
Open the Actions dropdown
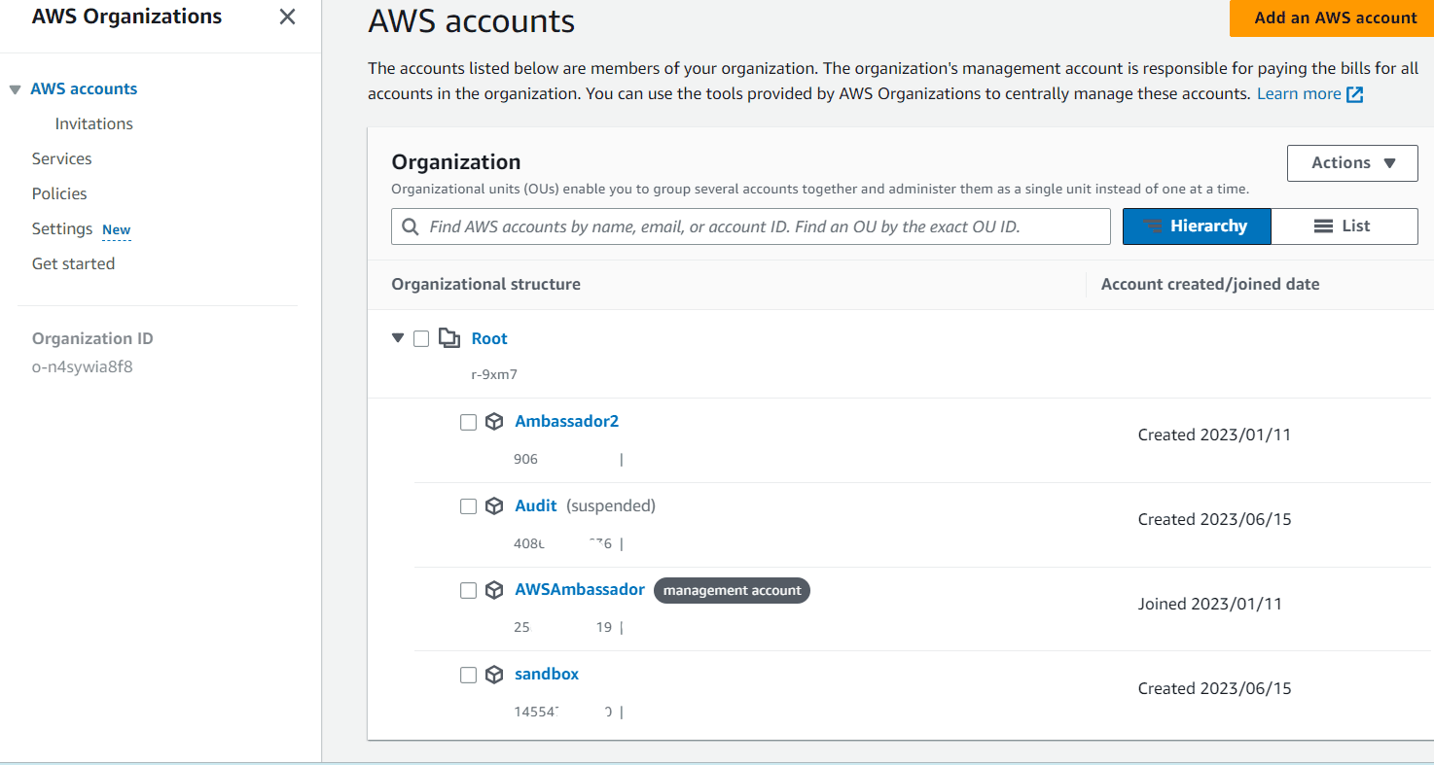pyautogui.click(x=1352, y=163)
